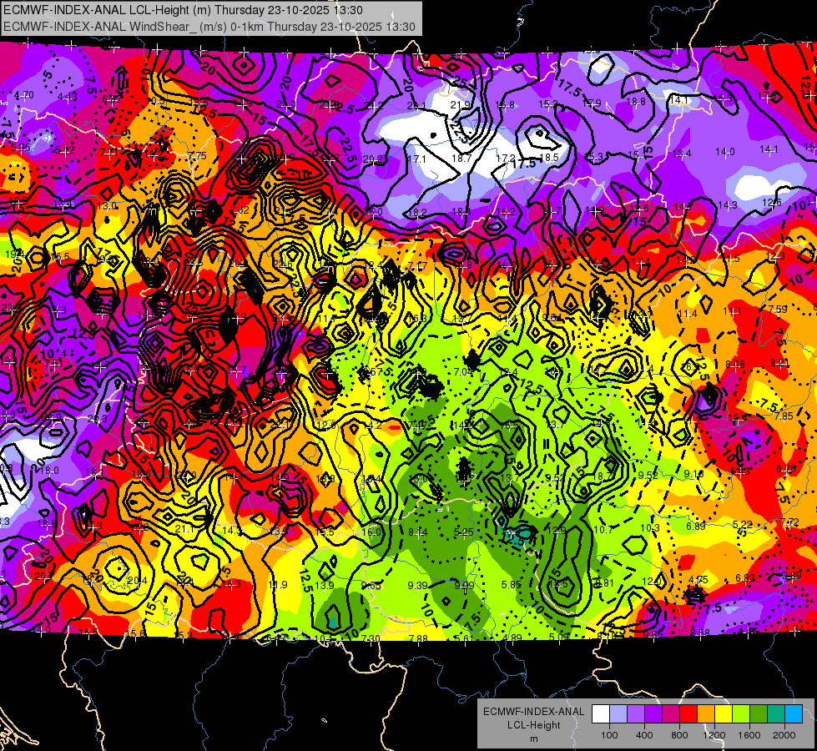Click the 800 tick label in the legend
Viewport: 817px width, 751px height.
pos(679,735)
